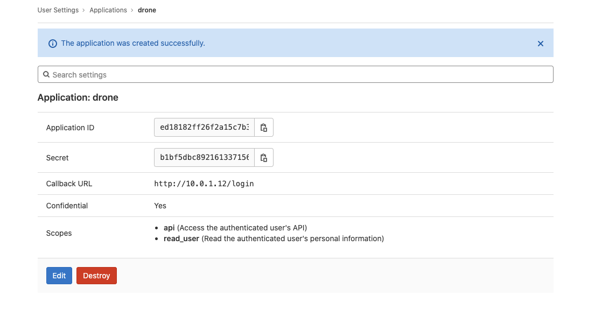595x309 pixels.
Task: Click the 'Secret' row label
Action: [57, 158]
